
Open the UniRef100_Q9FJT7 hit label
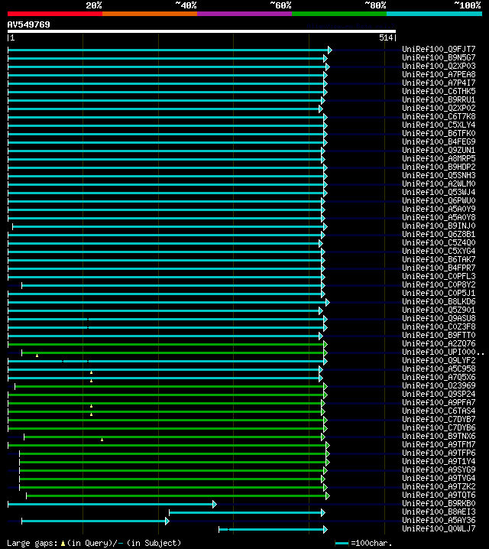(x=439, y=49)
